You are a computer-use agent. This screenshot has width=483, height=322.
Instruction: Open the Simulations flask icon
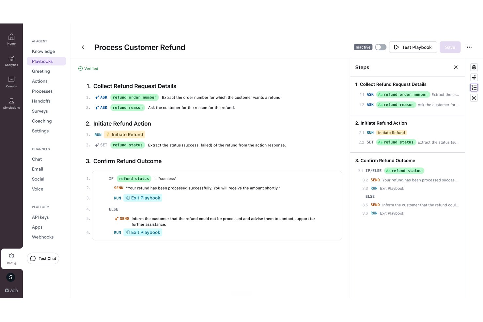(11, 103)
